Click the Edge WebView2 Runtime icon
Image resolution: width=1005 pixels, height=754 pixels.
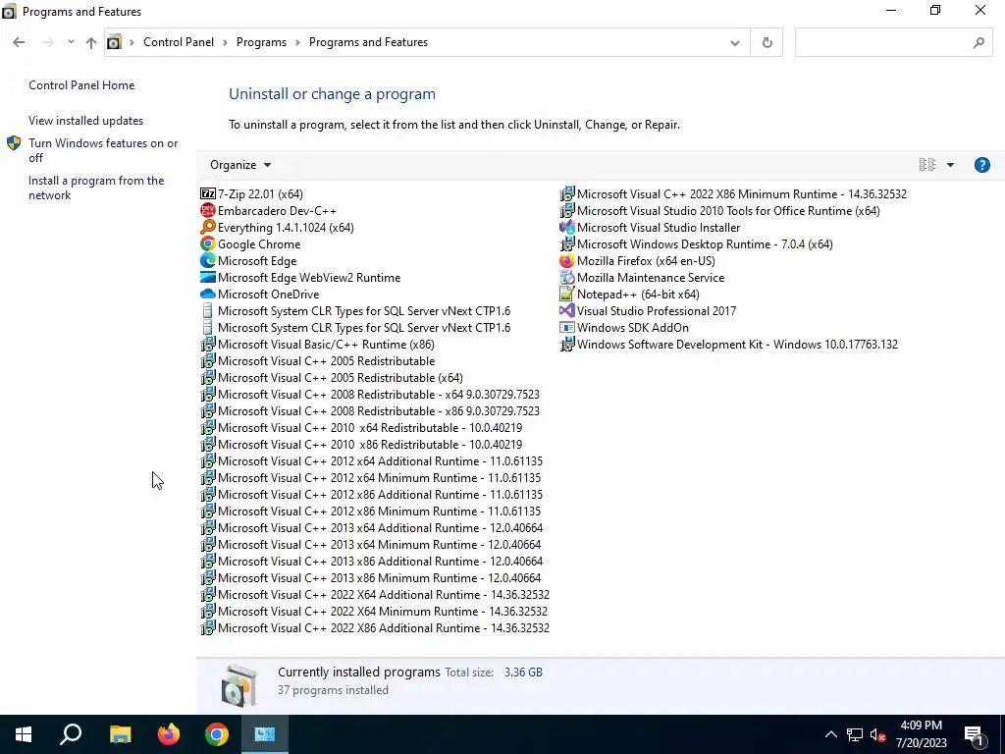click(x=208, y=277)
